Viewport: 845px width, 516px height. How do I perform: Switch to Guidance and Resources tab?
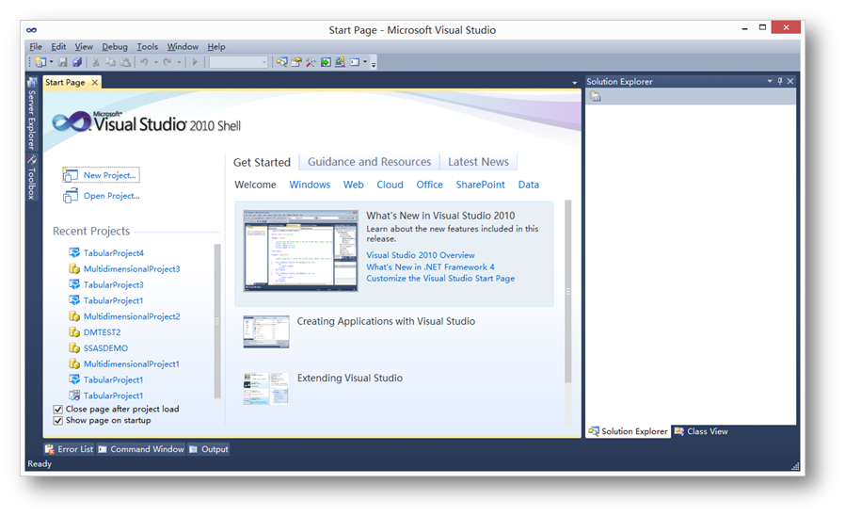369,162
